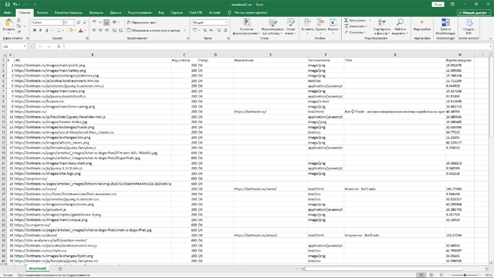Screen dimensions: 494x278
Task: Delete cells (Удалить)
Action: 321,27
